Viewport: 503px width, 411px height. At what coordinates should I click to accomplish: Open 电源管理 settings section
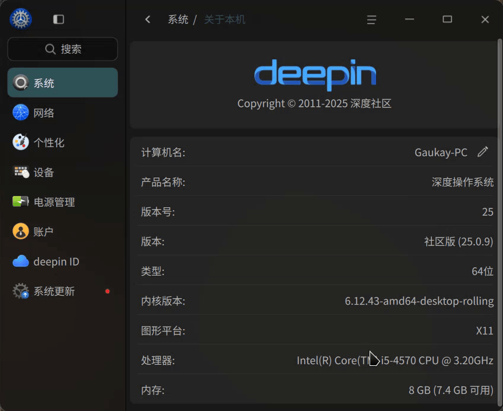coord(62,202)
